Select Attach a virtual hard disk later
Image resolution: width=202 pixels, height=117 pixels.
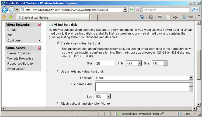(x=58, y=103)
